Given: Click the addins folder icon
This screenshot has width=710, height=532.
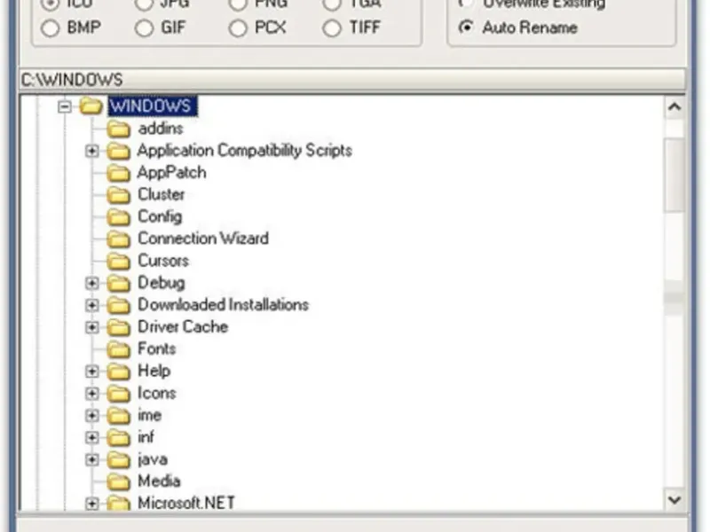Looking at the screenshot, I should click(119, 129).
